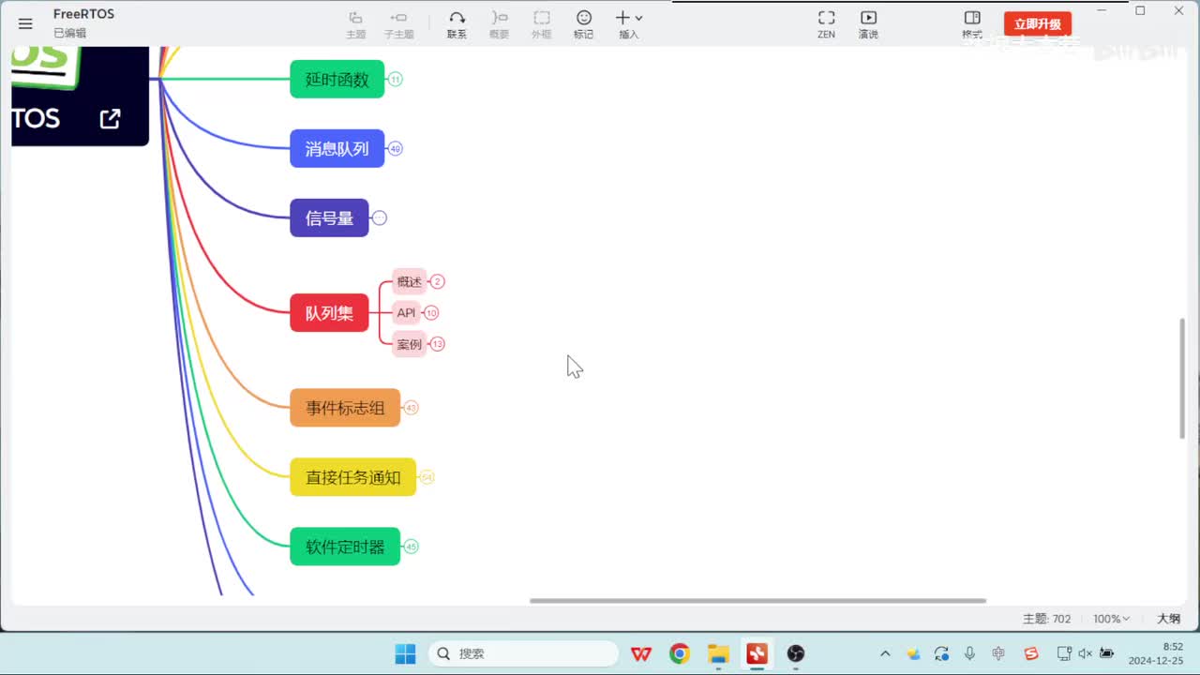Click the XMind taskbar icon

pyautogui.click(x=757, y=653)
